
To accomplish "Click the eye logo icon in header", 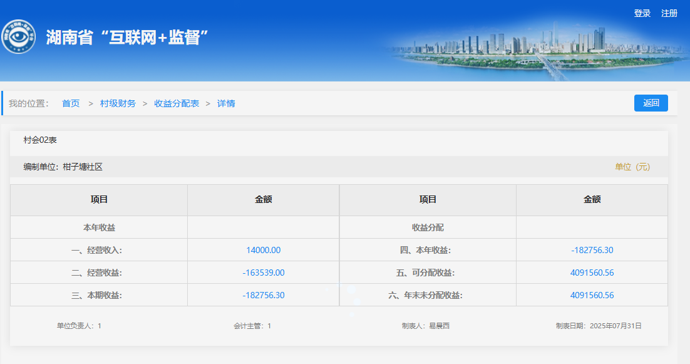I will [18, 38].
